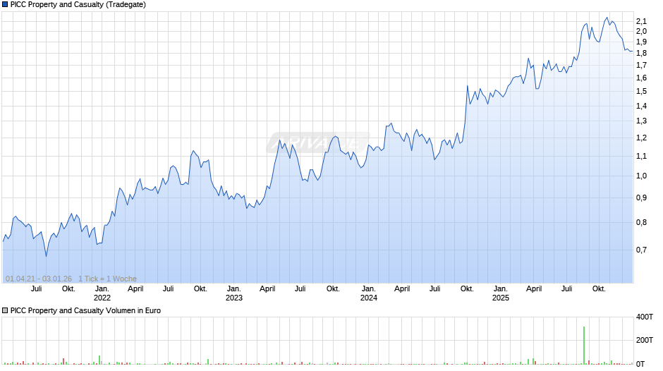Click the '1,7' price axis value
The image size is (663, 371).
pos(641,65)
